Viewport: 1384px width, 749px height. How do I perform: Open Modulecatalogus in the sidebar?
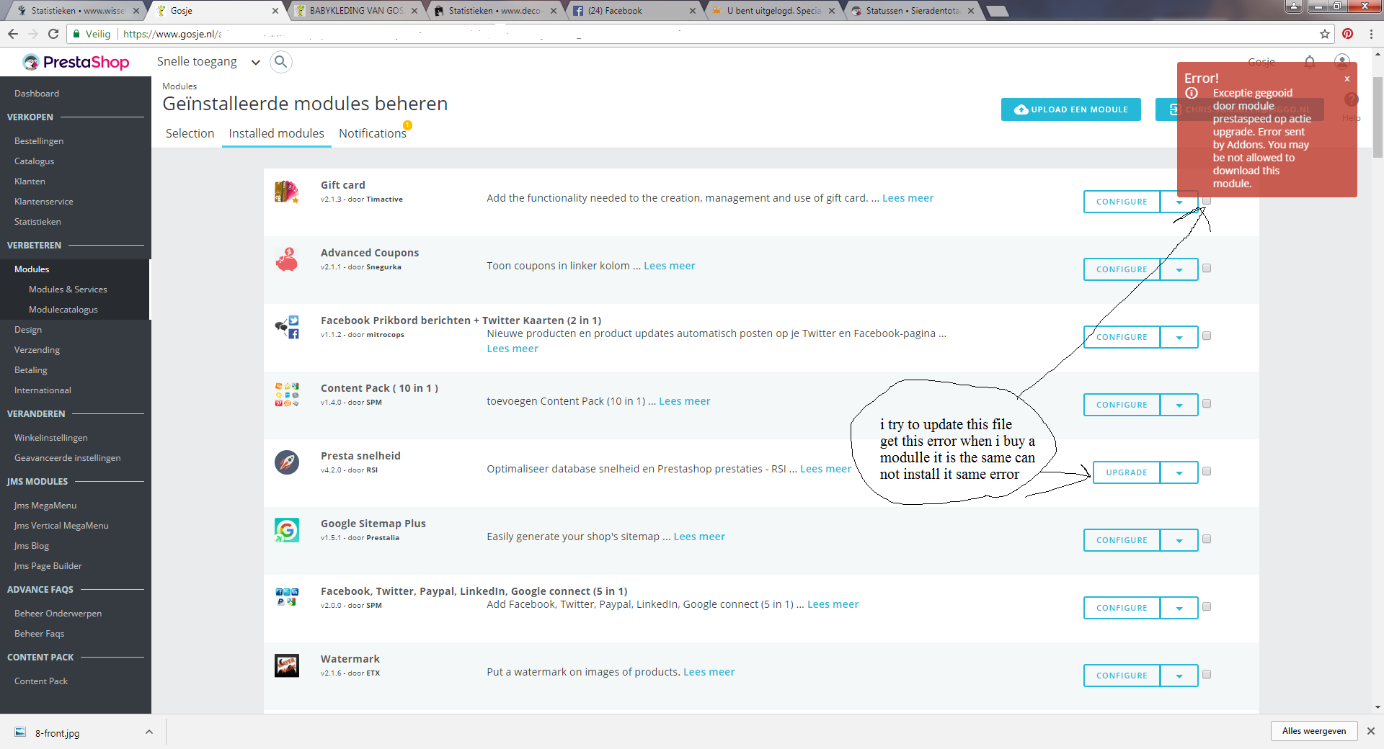(x=63, y=310)
